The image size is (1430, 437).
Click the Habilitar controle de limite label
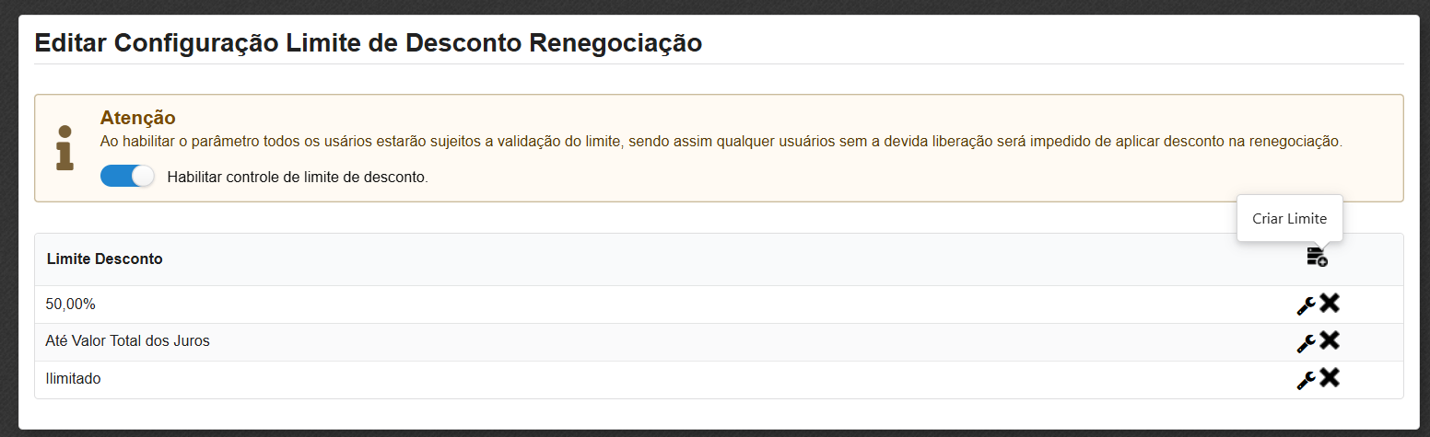[x=298, y=177]
